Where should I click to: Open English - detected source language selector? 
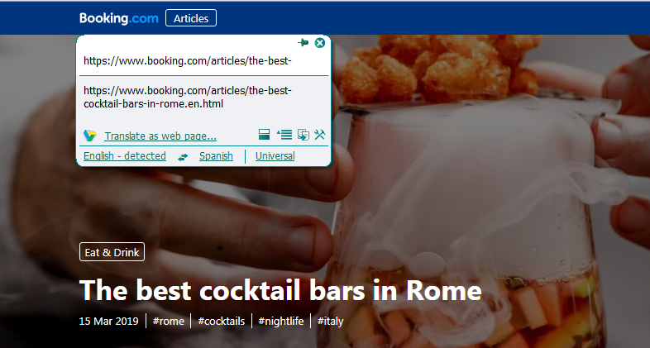125,156
